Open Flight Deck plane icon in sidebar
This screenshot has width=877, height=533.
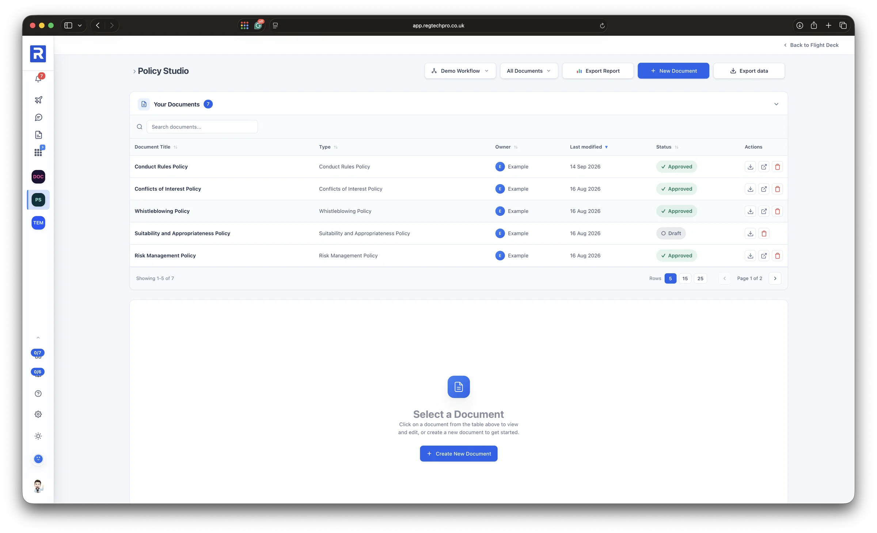[38, 100]
